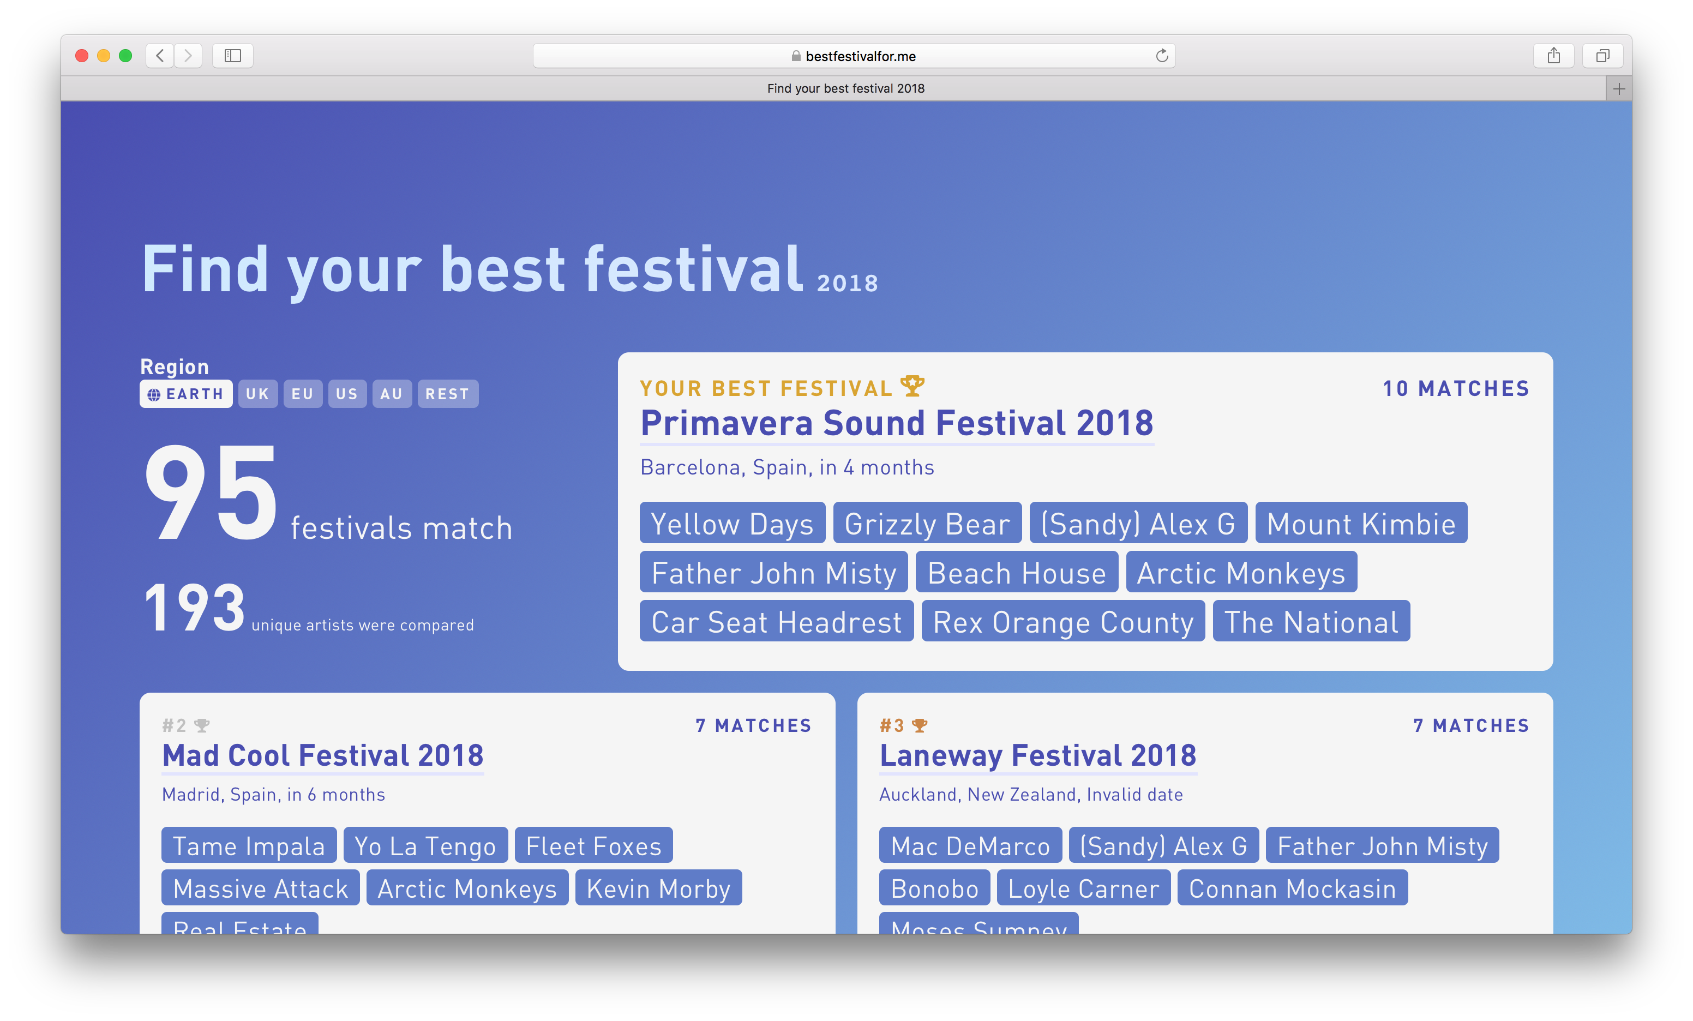Viewport: 1693px width, 1021px height.
Task: Click the Car Seat Headrest artist tag
Action: (777, 621)
